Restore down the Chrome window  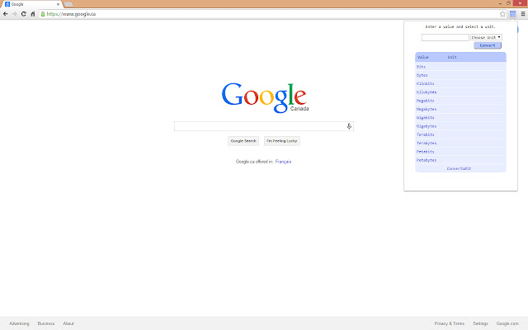click(508, 3)
